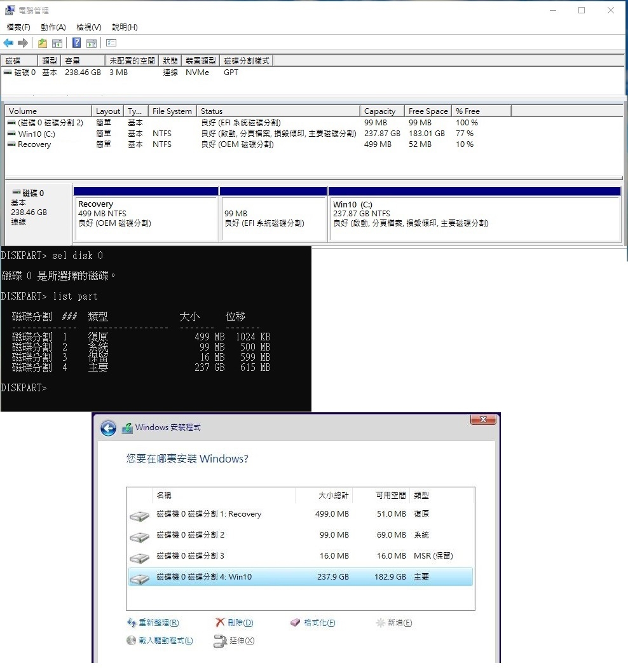Sort by the % Free column header
Viewport: 628px width, 668px height.
tap(481, 111)
